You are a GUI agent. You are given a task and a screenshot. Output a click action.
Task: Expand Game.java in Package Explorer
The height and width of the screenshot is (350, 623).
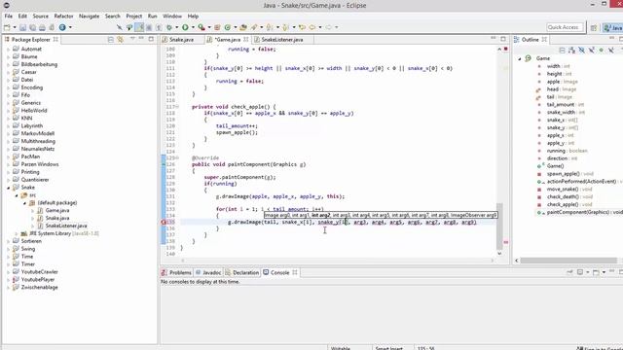pyautogui.click(x=32, y=211)
